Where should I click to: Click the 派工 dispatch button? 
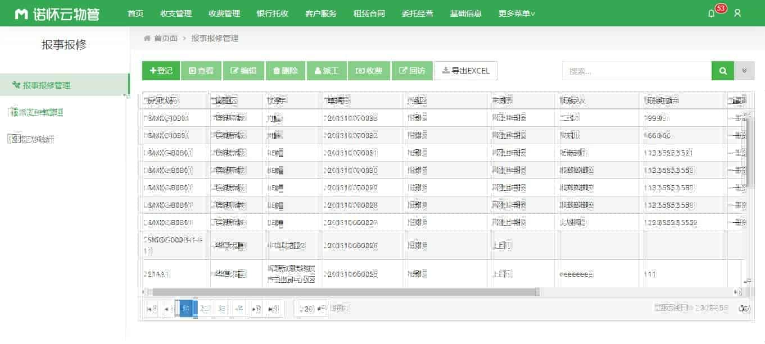pyautogui.click(x=327, y=71)
